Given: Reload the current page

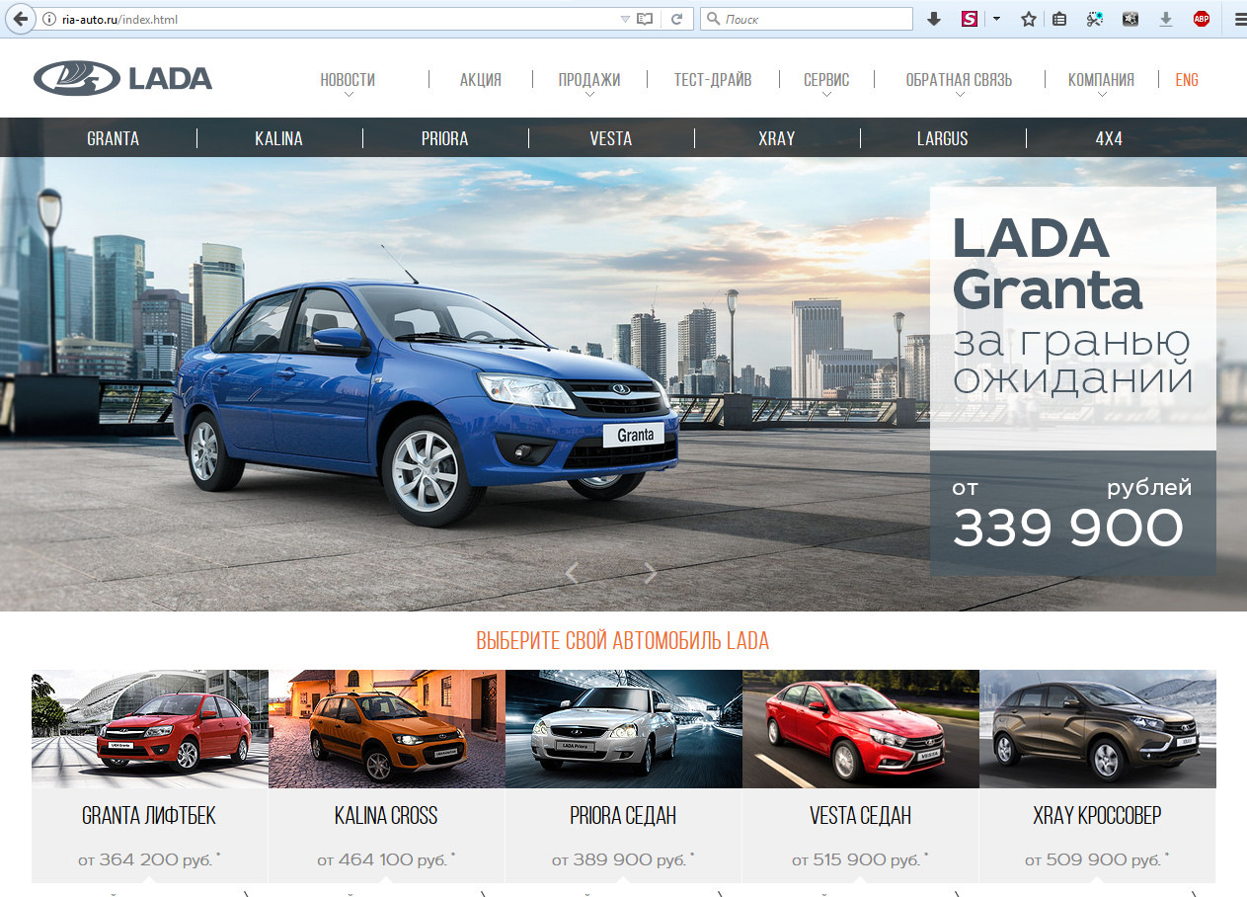Looking at the screenshot, I should tap(676, 19).
